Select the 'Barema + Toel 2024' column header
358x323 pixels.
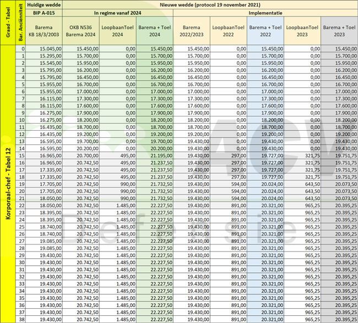155,31
